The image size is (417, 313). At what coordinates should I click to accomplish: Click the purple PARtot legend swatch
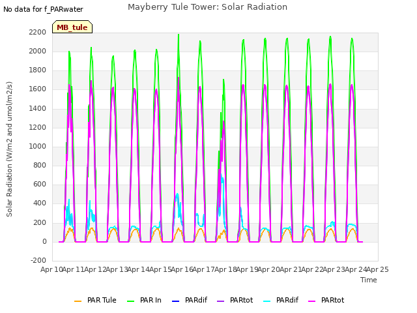coord(220,301)
